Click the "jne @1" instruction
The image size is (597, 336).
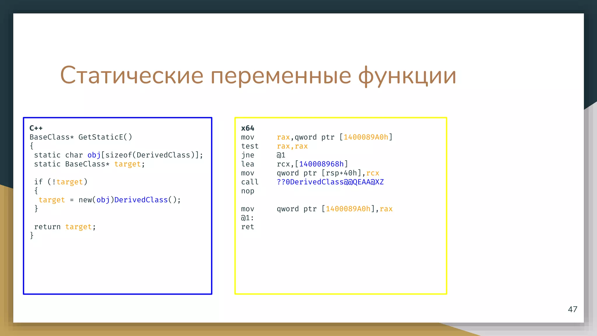(263, 155)
